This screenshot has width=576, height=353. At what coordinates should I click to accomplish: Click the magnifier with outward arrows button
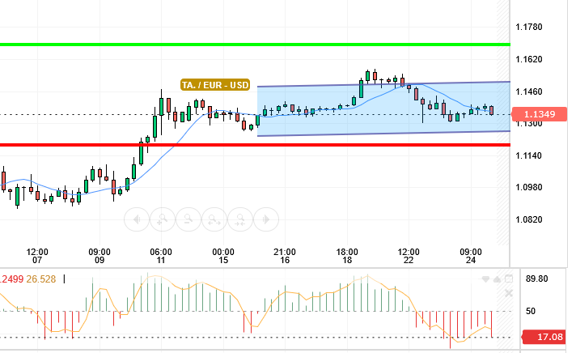coord(214,219)
